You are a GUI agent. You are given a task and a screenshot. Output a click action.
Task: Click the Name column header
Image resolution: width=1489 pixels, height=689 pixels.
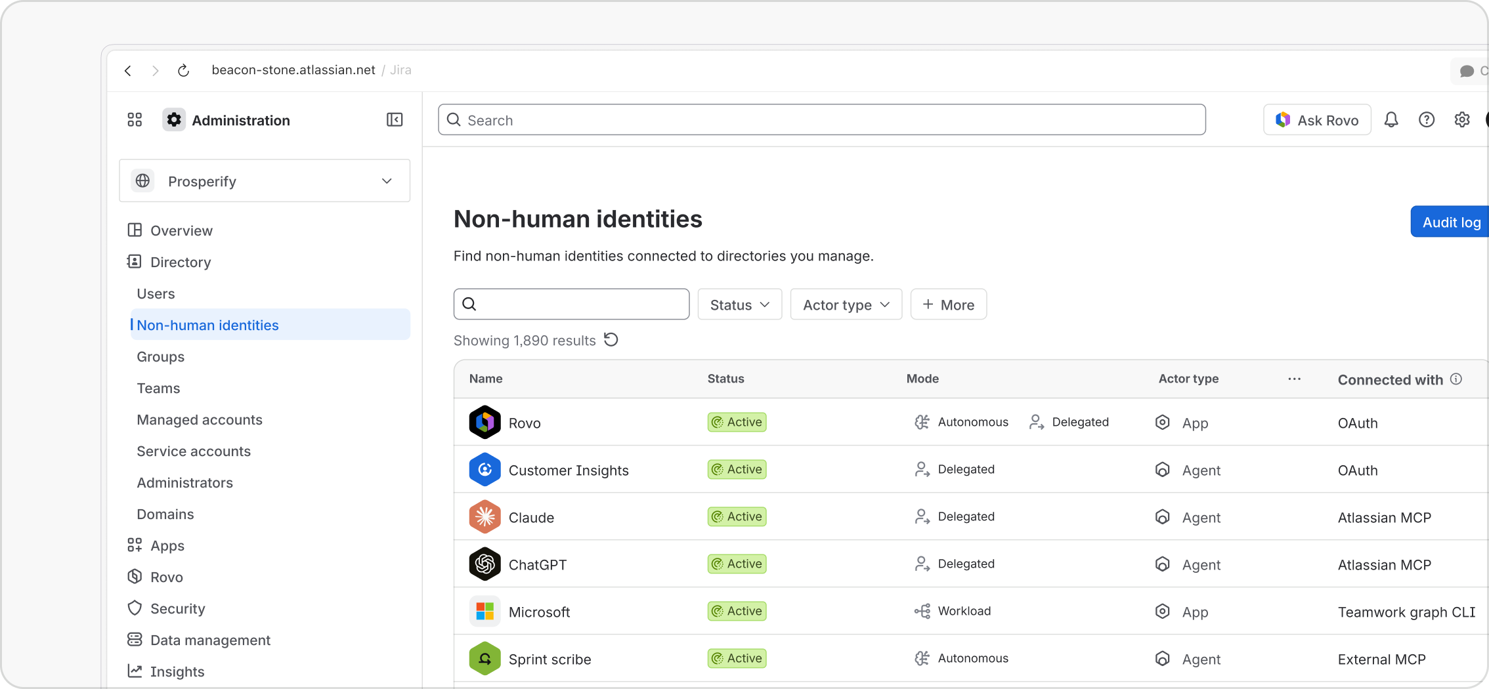tap(486, 379)
